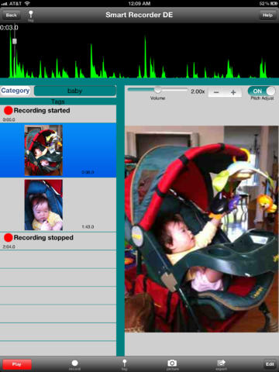Click the waveform playhead marker
Viewport: 279px width, 372px height.
pyautogui.click(x=15, y=41)
